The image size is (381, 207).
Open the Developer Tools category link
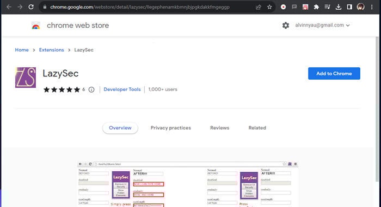[x=122, y=89]
